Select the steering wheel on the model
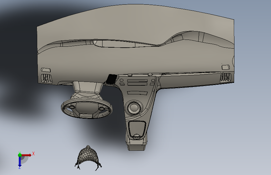271x175 pixels. pos(87,108)
